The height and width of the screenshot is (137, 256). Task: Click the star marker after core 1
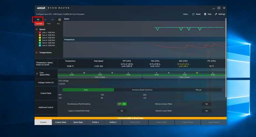pos(84,73)
